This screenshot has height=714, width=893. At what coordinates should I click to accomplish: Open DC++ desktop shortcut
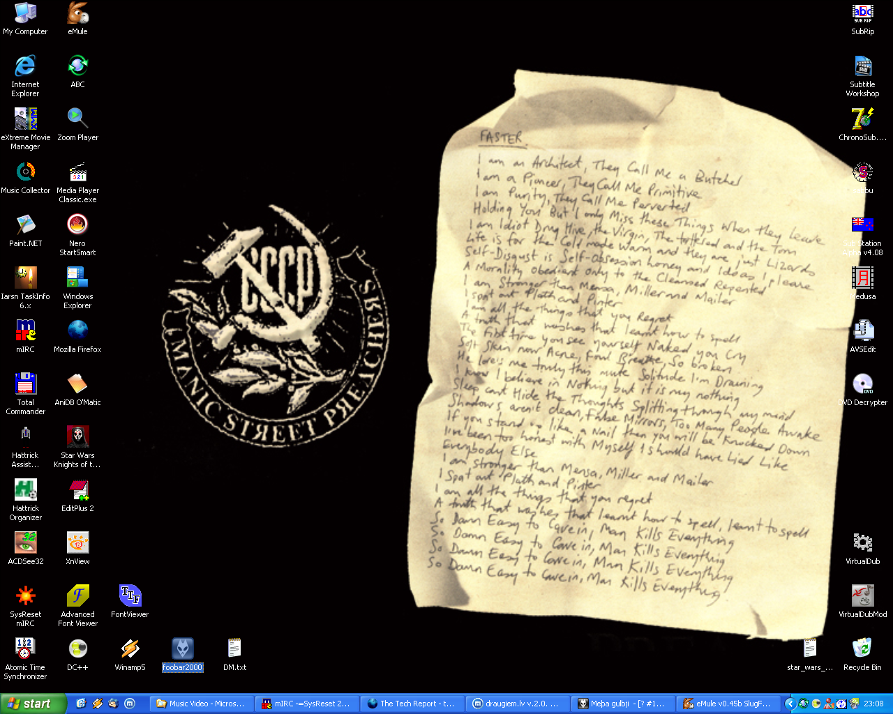click(77, 655)
